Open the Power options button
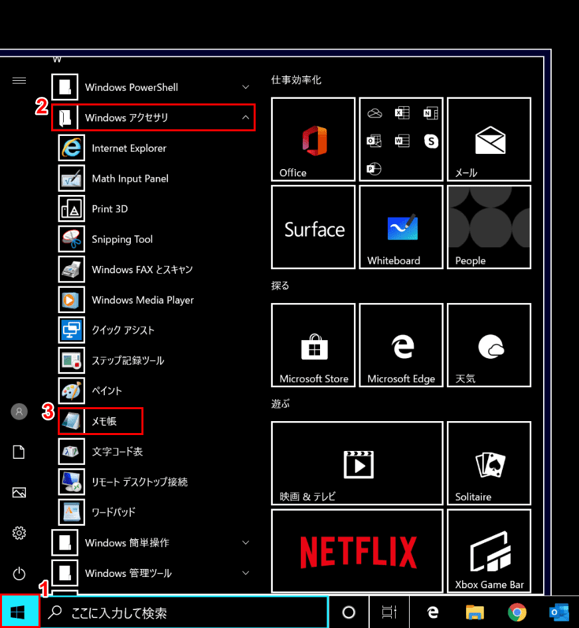This screenshot has height=628, width=579. [x=19, y=574]
